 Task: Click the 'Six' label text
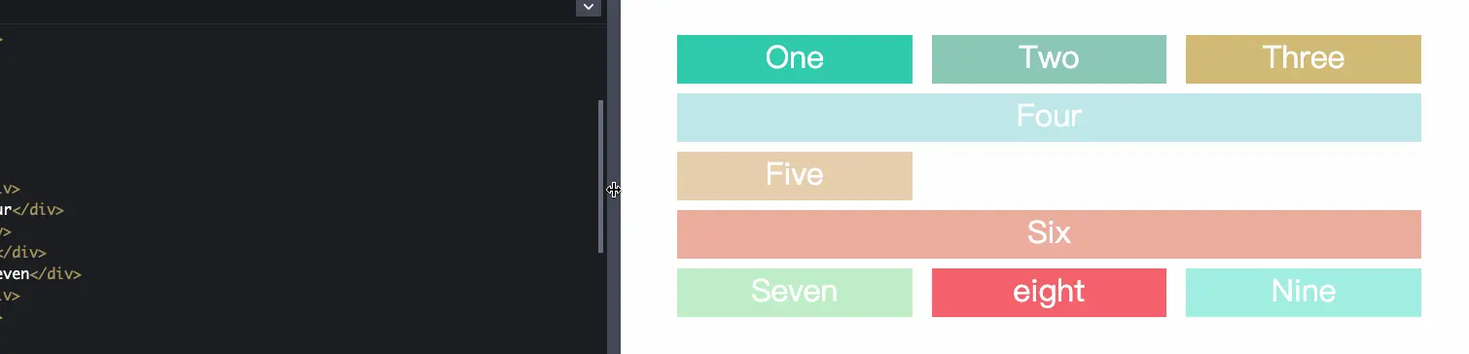pos(1049,233)
